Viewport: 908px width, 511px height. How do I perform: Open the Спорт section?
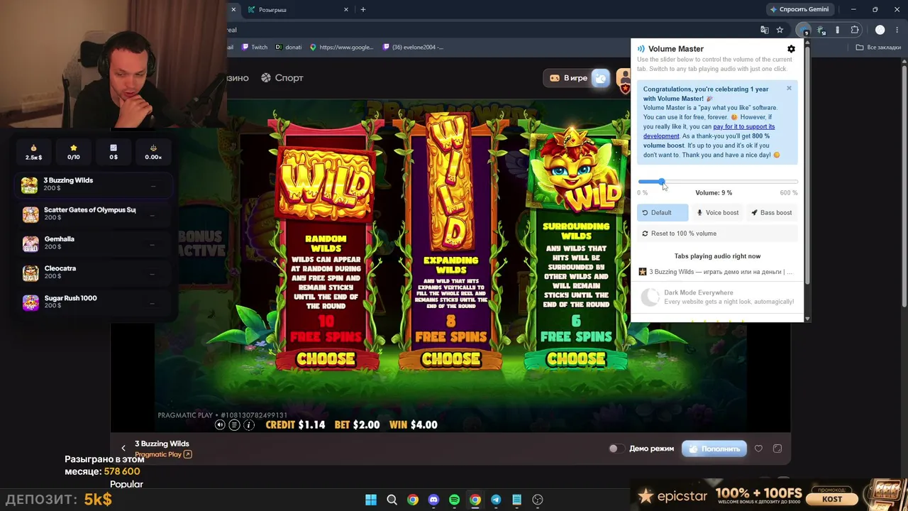pyautogui.click(x=282, y=78)
